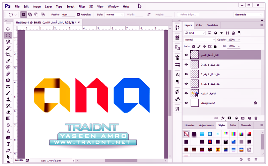
Task: Open the Window menu
Action: pos(113,6)
